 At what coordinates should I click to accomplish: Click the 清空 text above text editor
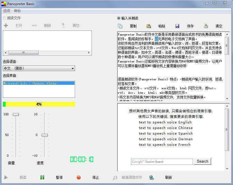pyautogui.click(x=219, y=26)
